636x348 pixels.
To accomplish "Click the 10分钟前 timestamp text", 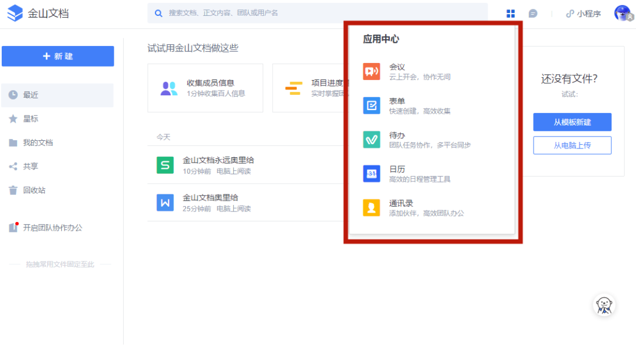I will [197, 171].
